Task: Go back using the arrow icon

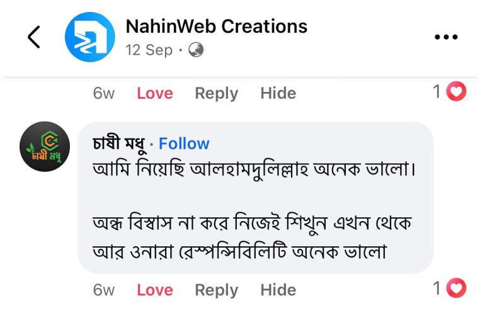Action: coord(34,37)
